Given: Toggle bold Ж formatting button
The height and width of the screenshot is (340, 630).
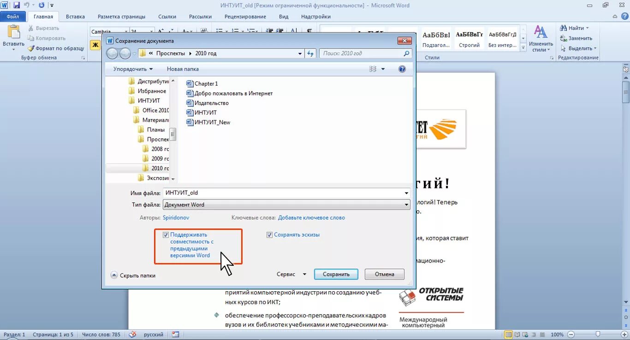Looking at the screenshot, I should (x=95, y=45).
